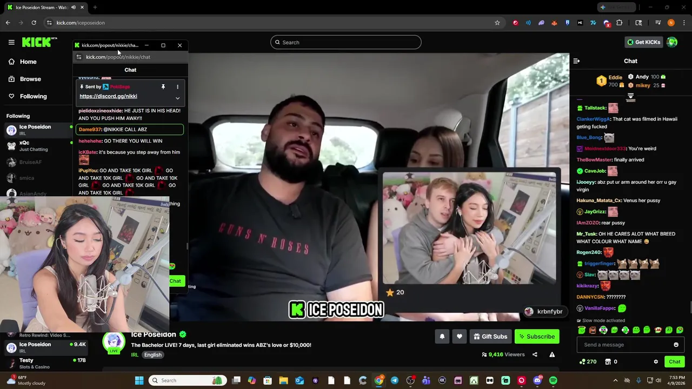Image resolution: width=692 pixels, height=389 pixels.
Task: Go to Home in sidebar
Action: click(x=23, y=62)
